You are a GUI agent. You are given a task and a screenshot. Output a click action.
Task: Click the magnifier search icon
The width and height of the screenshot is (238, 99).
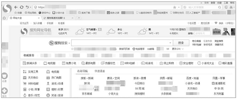pos(220,7)
